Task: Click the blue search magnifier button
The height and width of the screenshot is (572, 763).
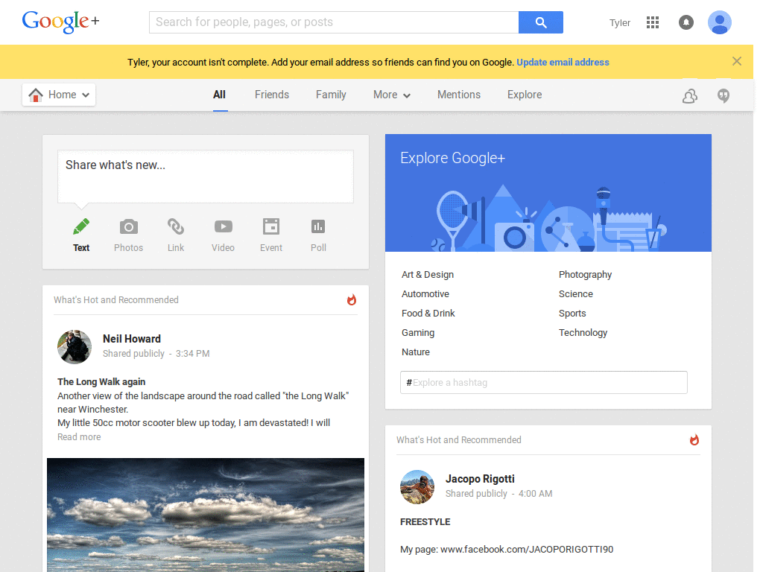Action: [x=541, y=22]
